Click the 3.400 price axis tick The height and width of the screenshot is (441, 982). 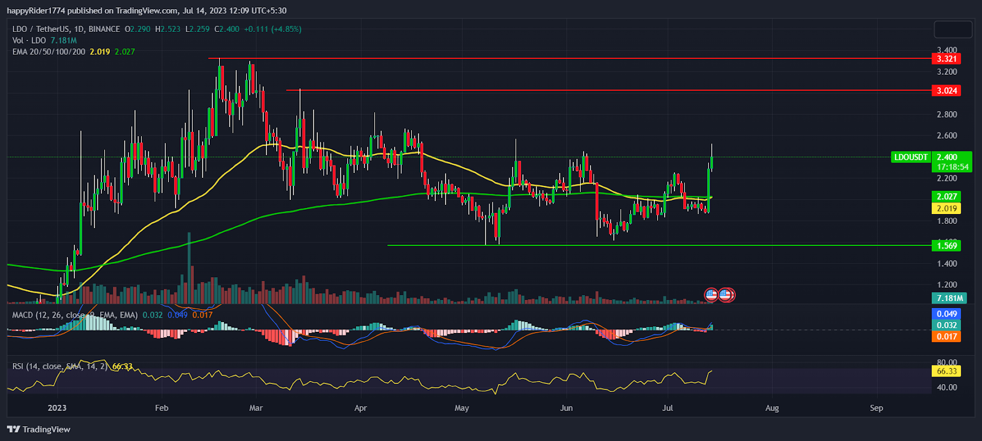click(946, 50)
